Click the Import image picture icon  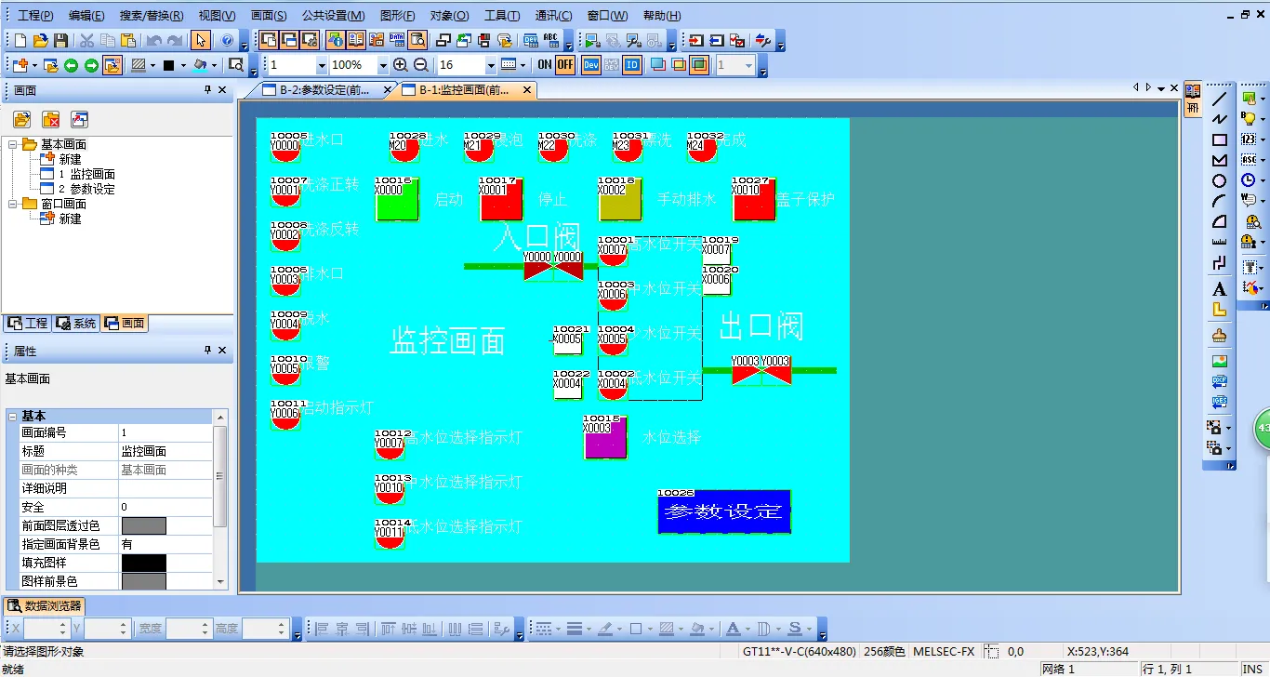click(1220, 361)
